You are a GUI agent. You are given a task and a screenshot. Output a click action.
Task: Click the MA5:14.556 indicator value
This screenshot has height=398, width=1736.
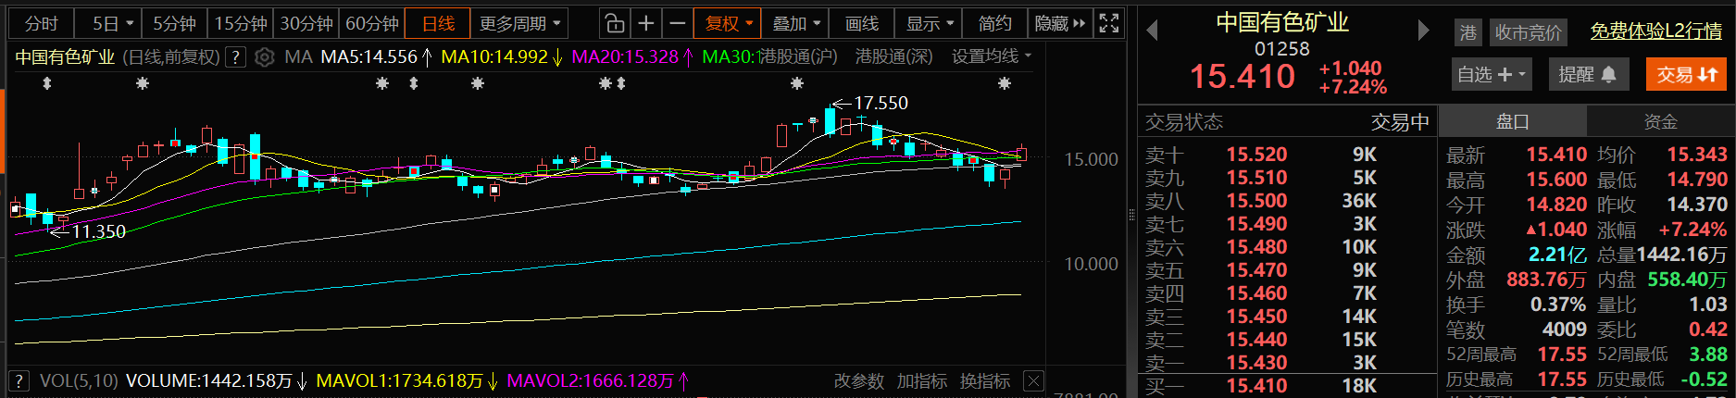pos(369,56)
